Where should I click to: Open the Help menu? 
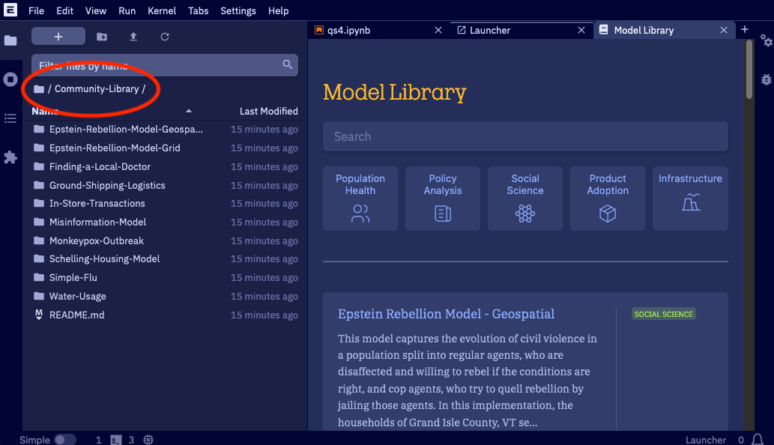pyautogui.click(x=279, y=10)
